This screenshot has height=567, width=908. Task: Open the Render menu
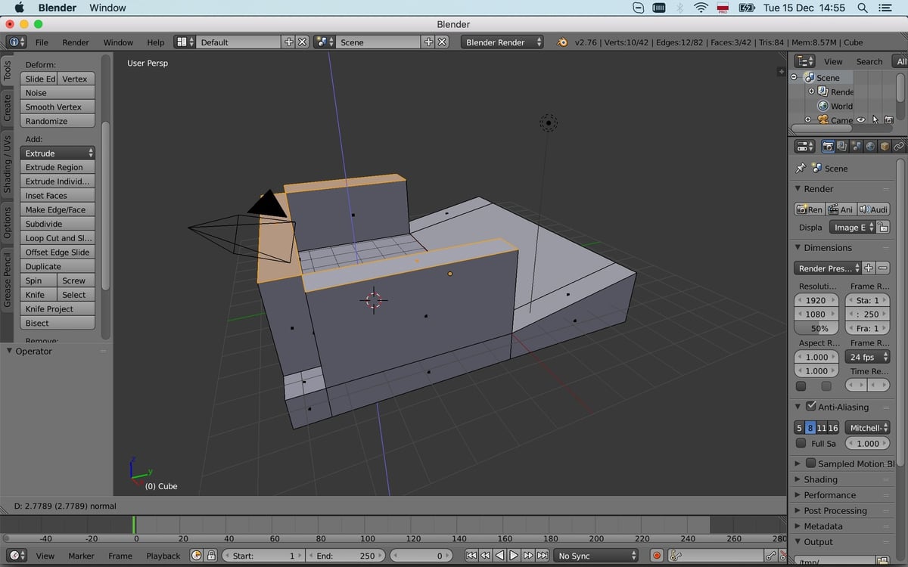[75, 42]
